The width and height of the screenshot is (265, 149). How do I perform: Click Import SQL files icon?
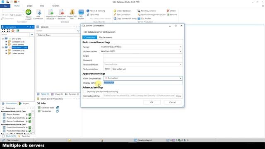72,12
